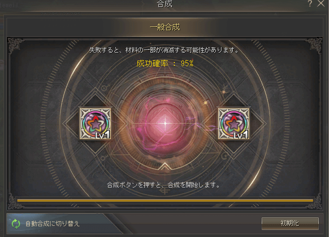Click the gold progress bar

point(165,201)
